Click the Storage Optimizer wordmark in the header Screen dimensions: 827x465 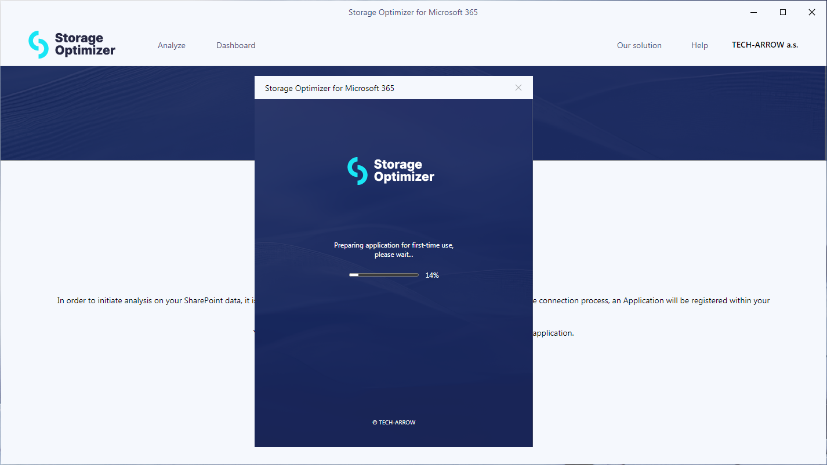[85, 45]
